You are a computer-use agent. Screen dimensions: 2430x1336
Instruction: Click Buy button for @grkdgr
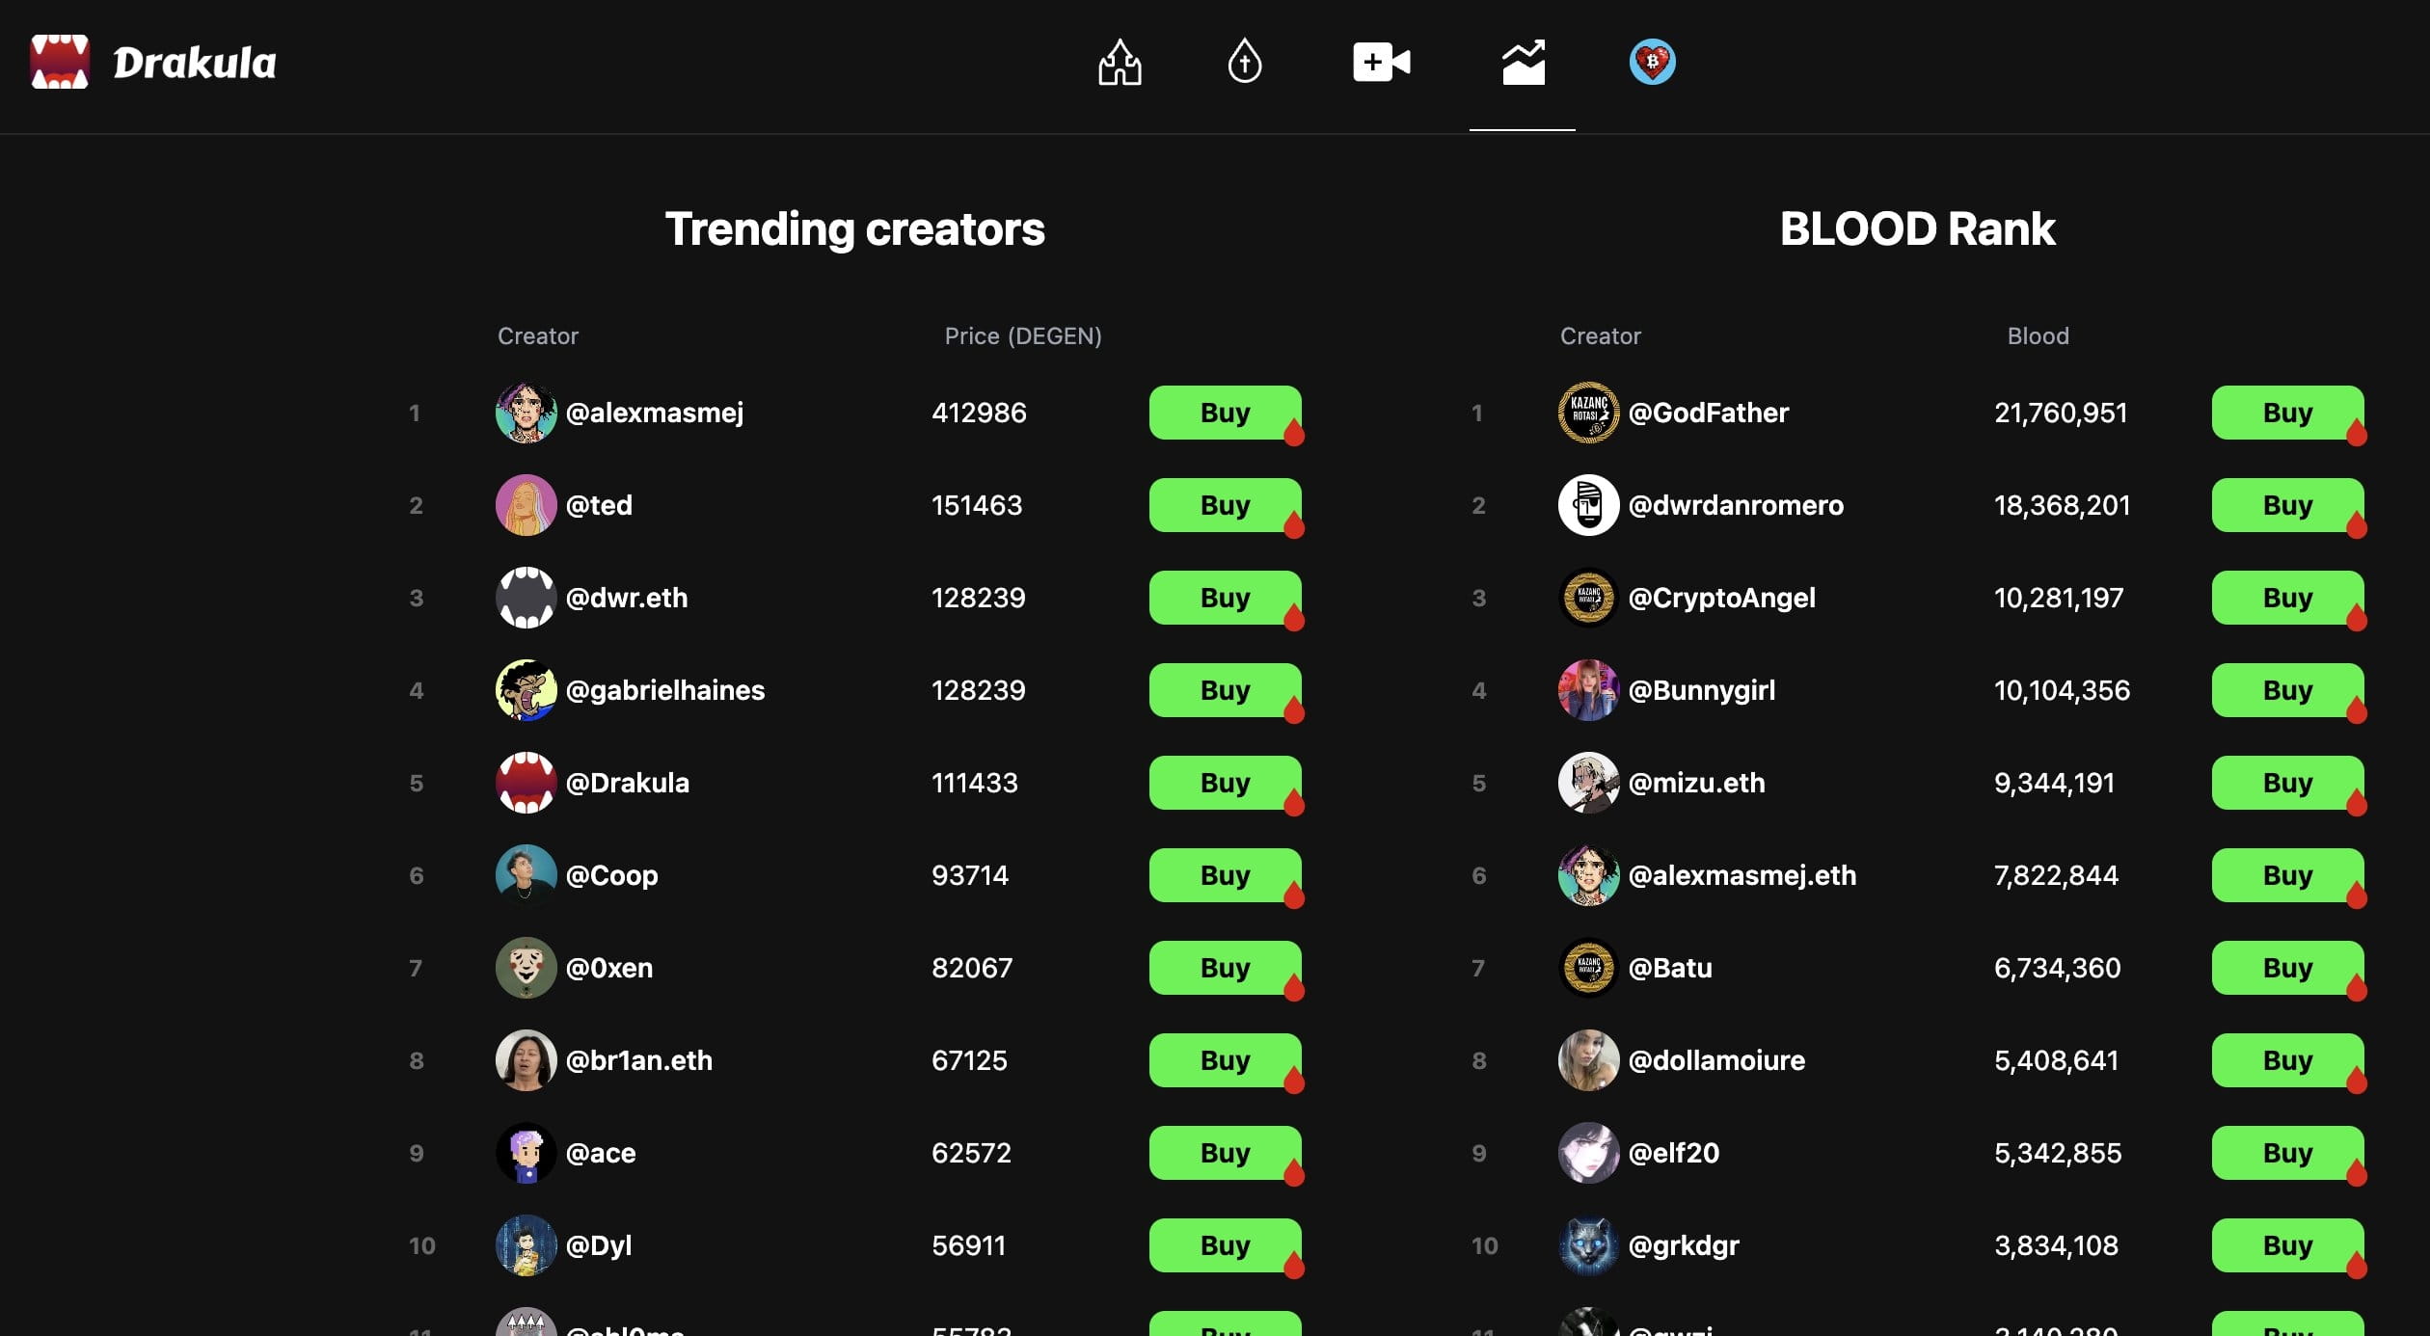[2287, 1245]
